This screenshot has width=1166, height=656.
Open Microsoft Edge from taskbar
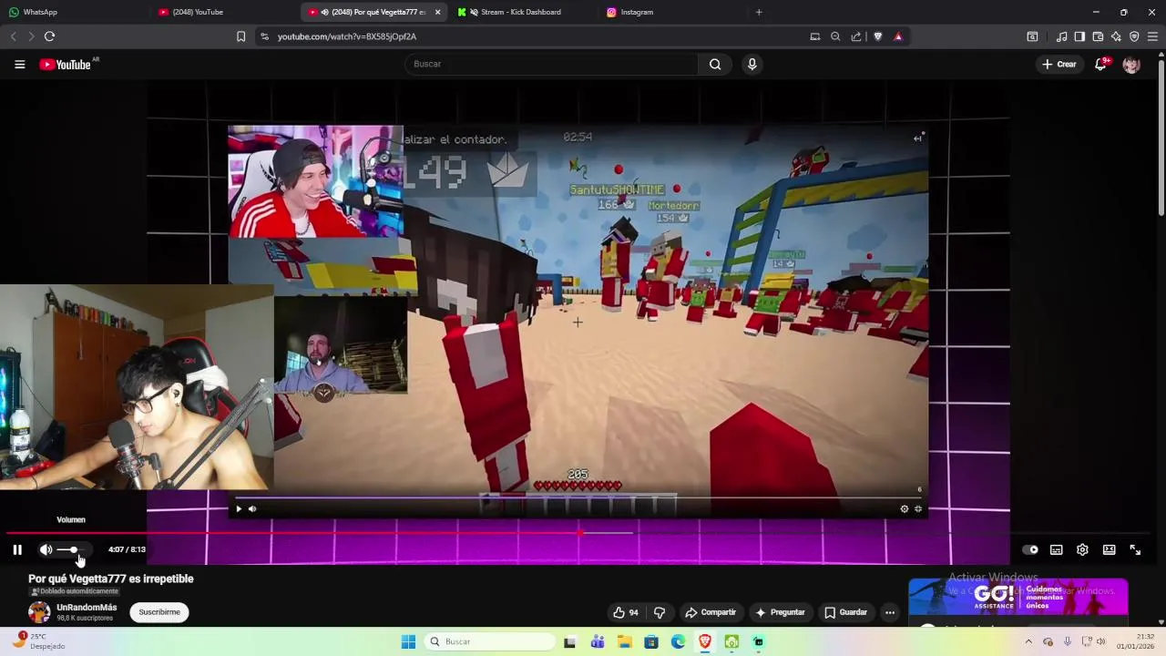click(x=678, y=641)
